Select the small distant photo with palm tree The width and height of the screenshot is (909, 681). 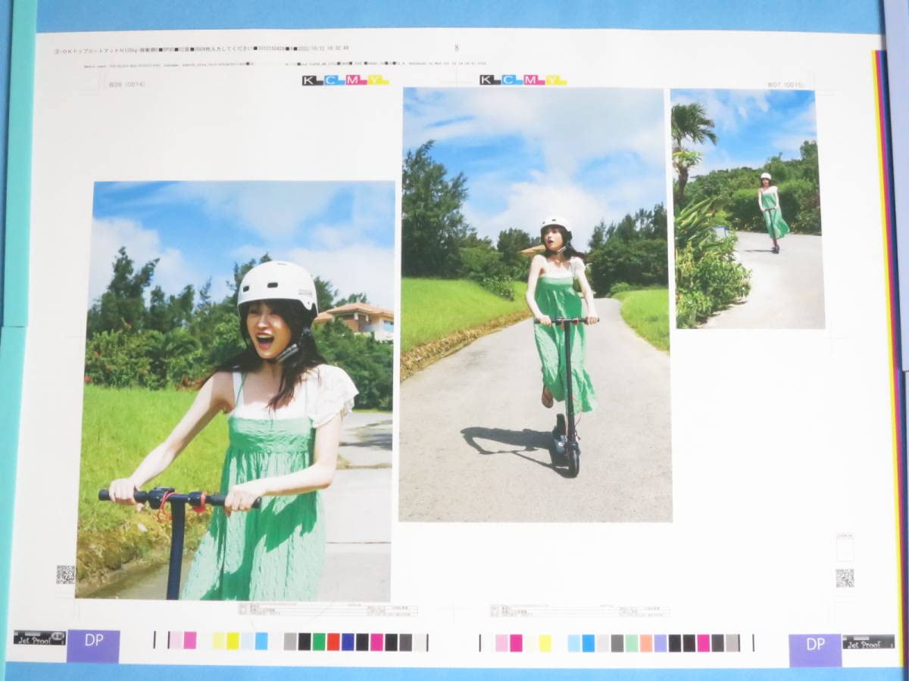[x=748, y=209]
